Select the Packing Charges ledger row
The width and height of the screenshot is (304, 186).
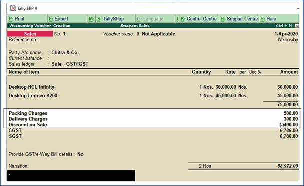click(x=153, y=113)
